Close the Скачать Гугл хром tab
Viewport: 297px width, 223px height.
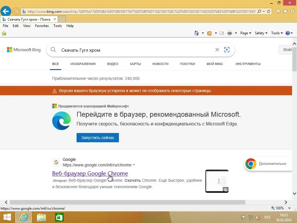(x=55, y=19)
